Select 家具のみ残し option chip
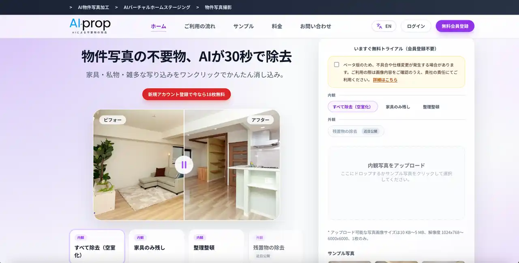The image size is (519, 263). (398, 107)
